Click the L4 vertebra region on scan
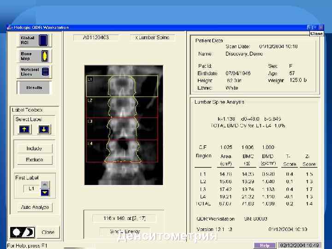 [x=122, y=151]
